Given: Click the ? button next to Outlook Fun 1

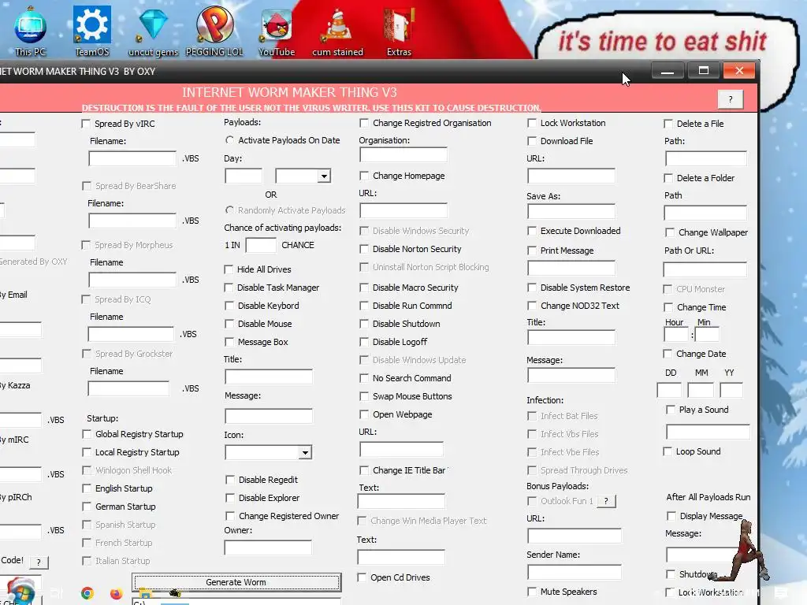Looking at the screenshot, I should coord(606,501).
